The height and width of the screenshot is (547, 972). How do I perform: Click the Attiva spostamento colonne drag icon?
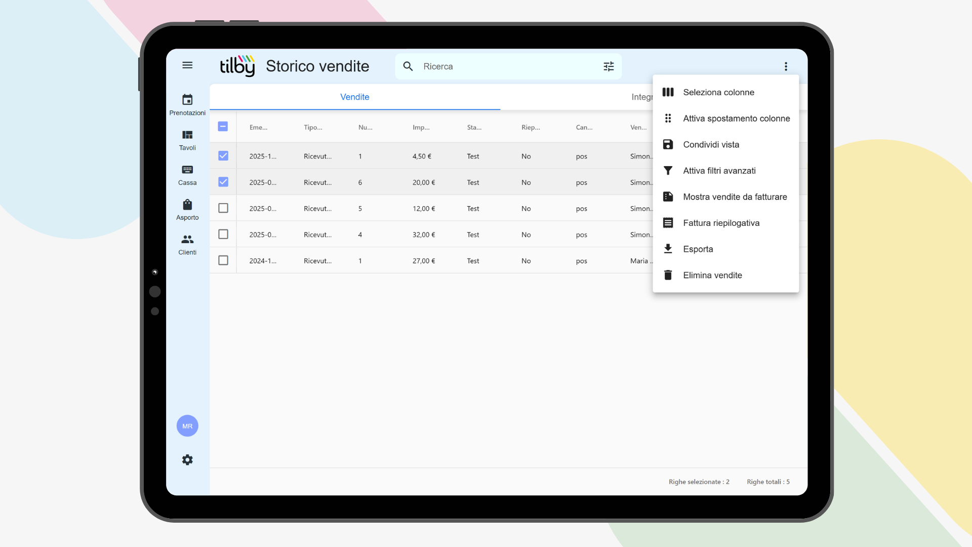(668, 119)
